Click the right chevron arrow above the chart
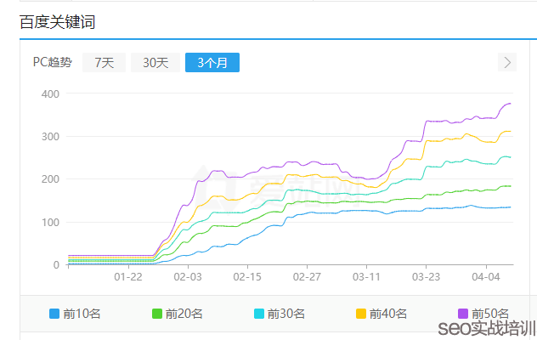The image size is (537, 340). pos(507,62)
